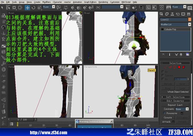Open Modifiers menu
The width and height of the screenshot is (193, 136).
tap(46, 2)
